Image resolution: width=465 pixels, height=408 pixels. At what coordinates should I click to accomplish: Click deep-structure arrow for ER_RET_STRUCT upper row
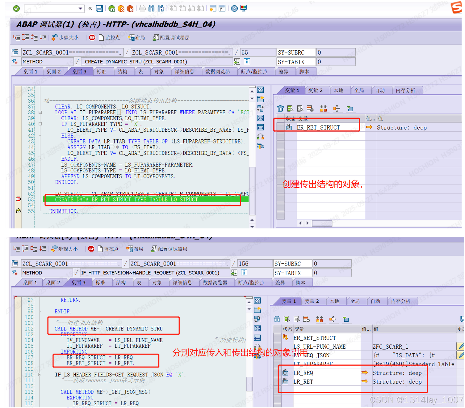pyautogui.click(x=369, y=127)
